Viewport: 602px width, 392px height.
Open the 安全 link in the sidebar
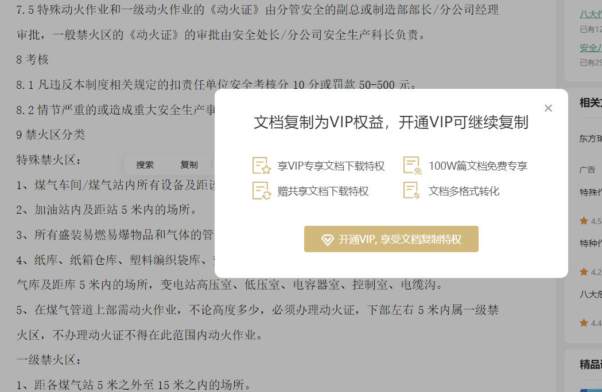pos(591,48)
